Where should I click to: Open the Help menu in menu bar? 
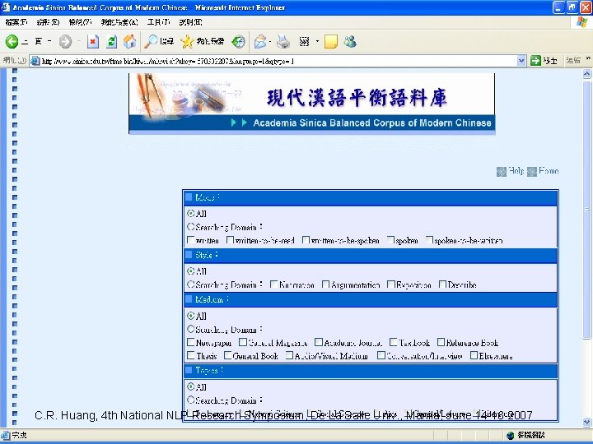[190, 22]
